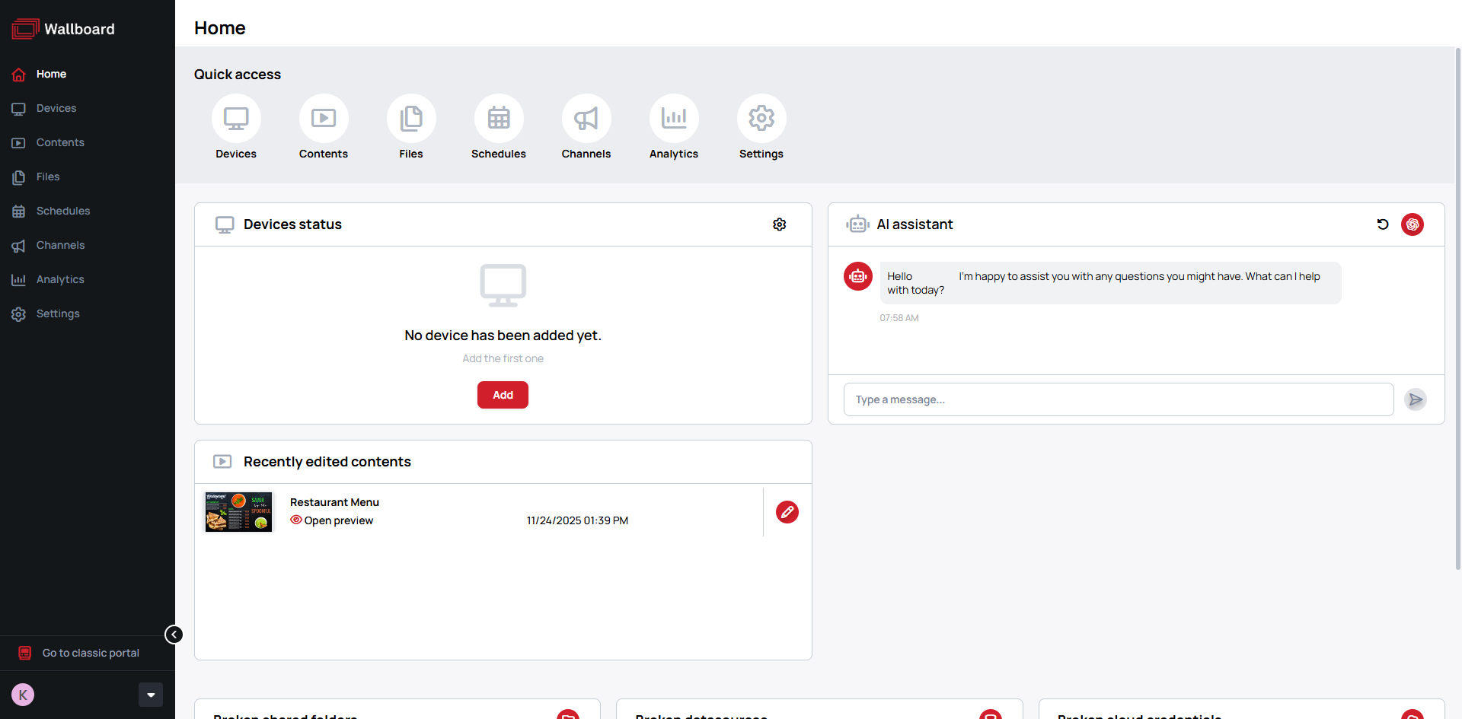Click the 07:58 AM chat timestamp
The image size is (1462, 719).
pyautogui.click(x=899, y=318)
